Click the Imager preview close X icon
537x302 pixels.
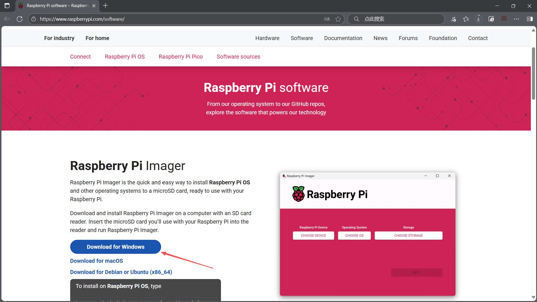coord(449,176)
